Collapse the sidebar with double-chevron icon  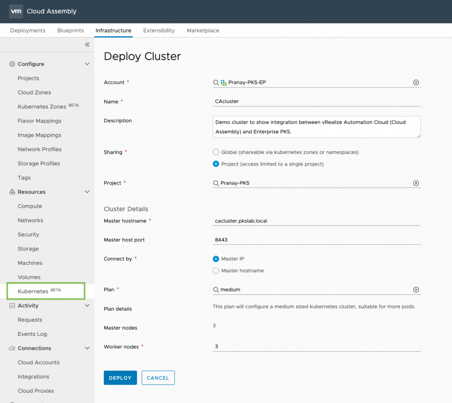coord(87,45)
